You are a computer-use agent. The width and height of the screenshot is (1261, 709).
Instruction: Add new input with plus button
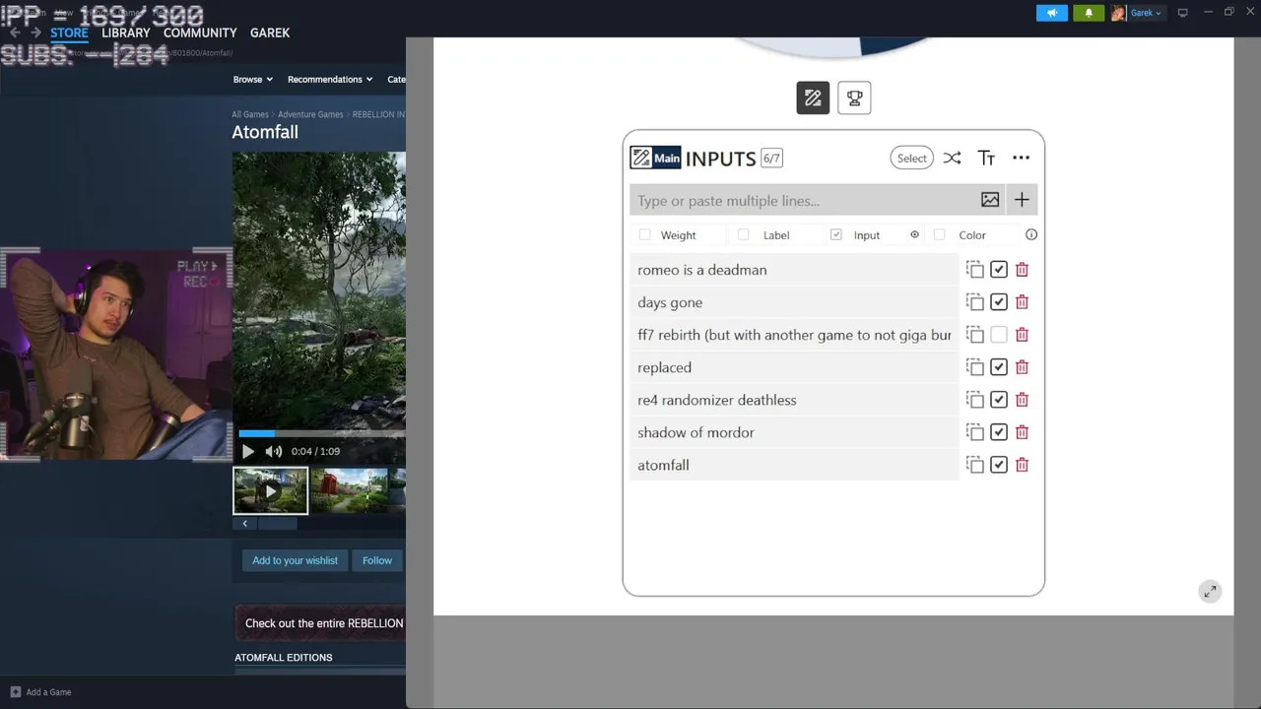(1022, 200)
